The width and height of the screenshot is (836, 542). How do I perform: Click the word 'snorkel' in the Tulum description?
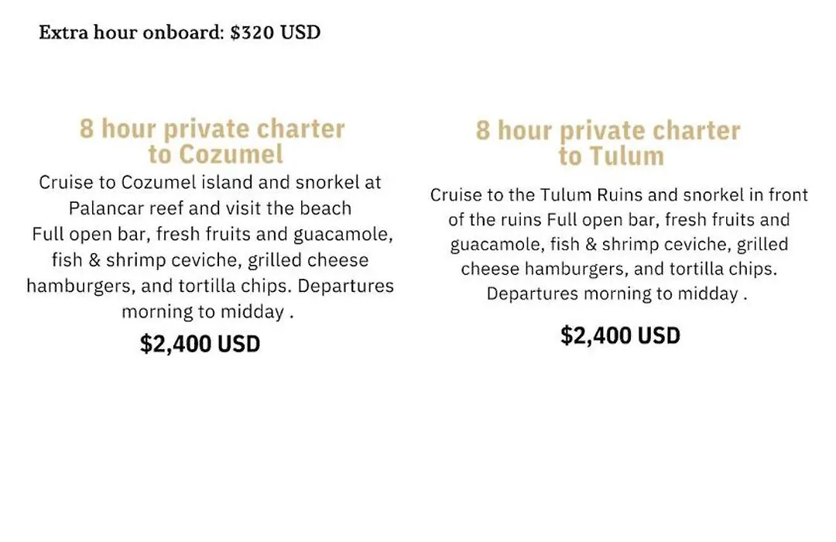[714, 194]
